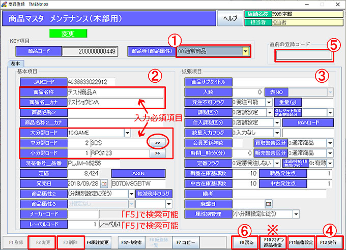Viewport: 346px width, 250px height.
Task: Open 出品時ASIN無効フラグ dropdown
Action: [x=330, y=163]
